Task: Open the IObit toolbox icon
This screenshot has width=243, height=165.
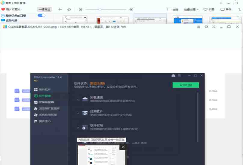Action: point(173,75)
